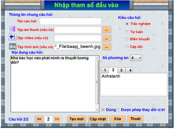Switch to answer tab 1
This screenshot has width=175, height=129.
(105, 70)
